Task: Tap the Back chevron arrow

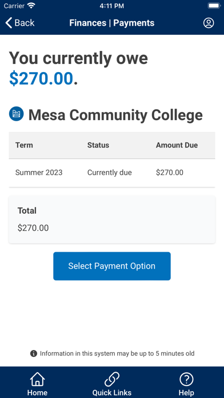Action: tap(9, 23)
